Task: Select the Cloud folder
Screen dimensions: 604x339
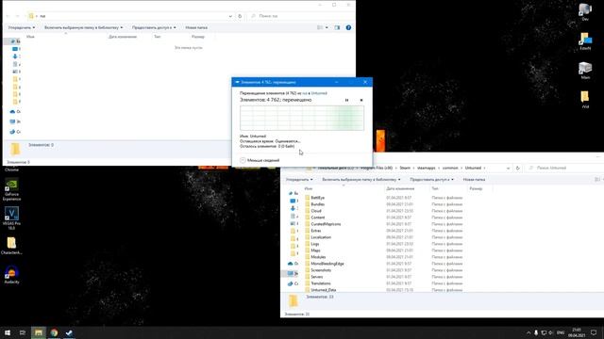Action: [x=316, y=211]
